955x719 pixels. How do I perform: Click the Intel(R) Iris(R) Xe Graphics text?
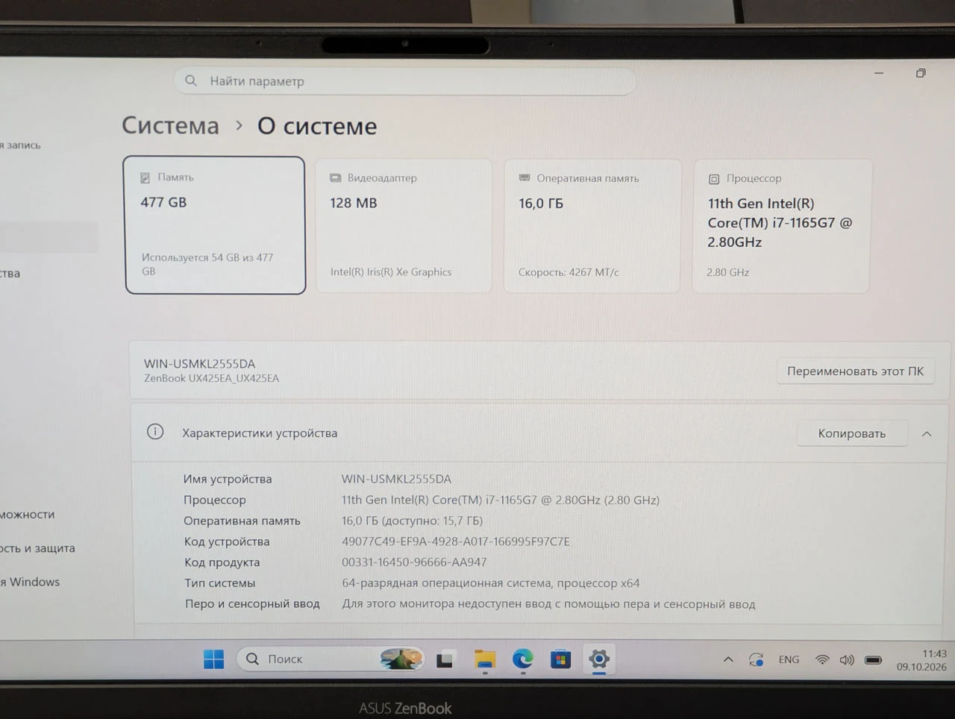(x=391, y=272)
